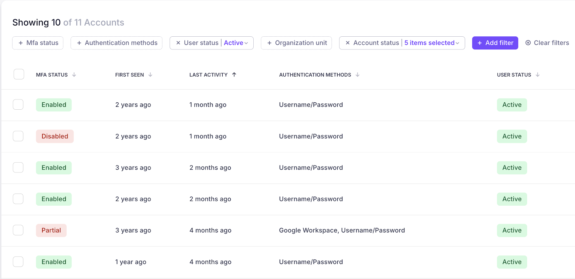Remove the Account status filter via X icon
The height and width of the screenshot is (279, 575).
(x=348, y=43)
